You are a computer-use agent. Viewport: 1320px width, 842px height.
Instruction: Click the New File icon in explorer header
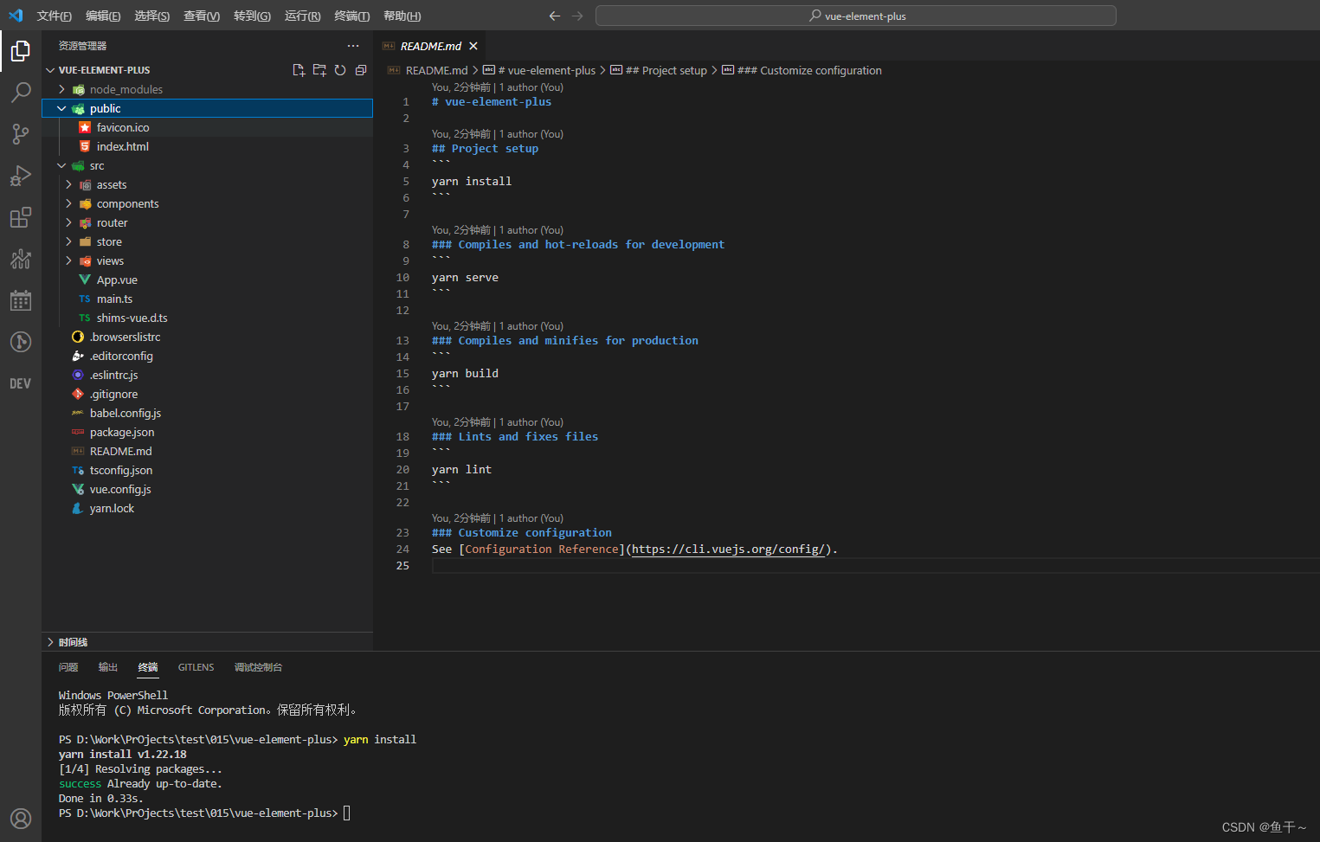coord(299,70)
